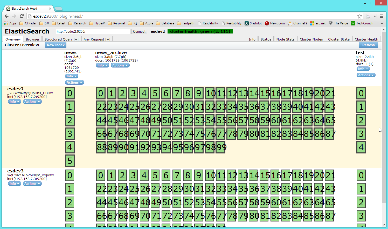
Task: Edit the cluster URL field http://esdev2:9200/
Action: tap(93, 31)
